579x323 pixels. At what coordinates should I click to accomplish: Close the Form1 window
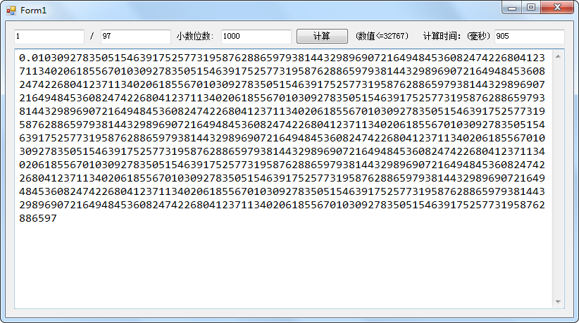556,7
